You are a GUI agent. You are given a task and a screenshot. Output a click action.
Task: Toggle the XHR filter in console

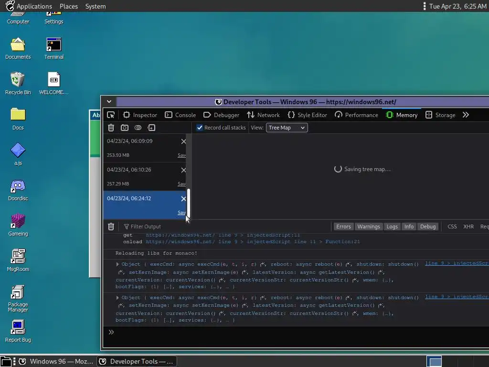(x=468, y=227)
